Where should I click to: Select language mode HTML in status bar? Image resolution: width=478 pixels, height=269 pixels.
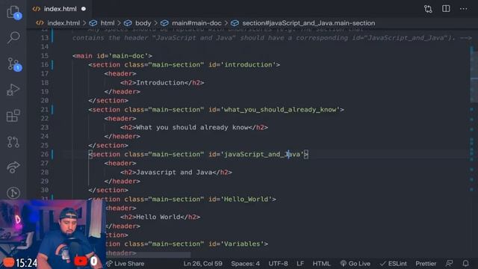tap(321, 264)
